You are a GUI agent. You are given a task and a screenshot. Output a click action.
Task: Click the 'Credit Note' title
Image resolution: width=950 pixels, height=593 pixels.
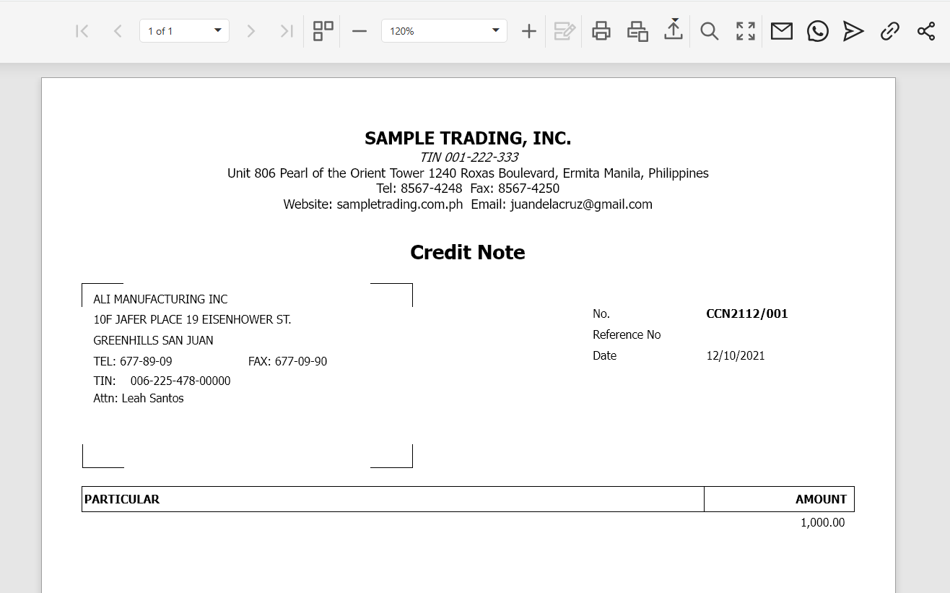pyautogui.click(x=468, y=252)
